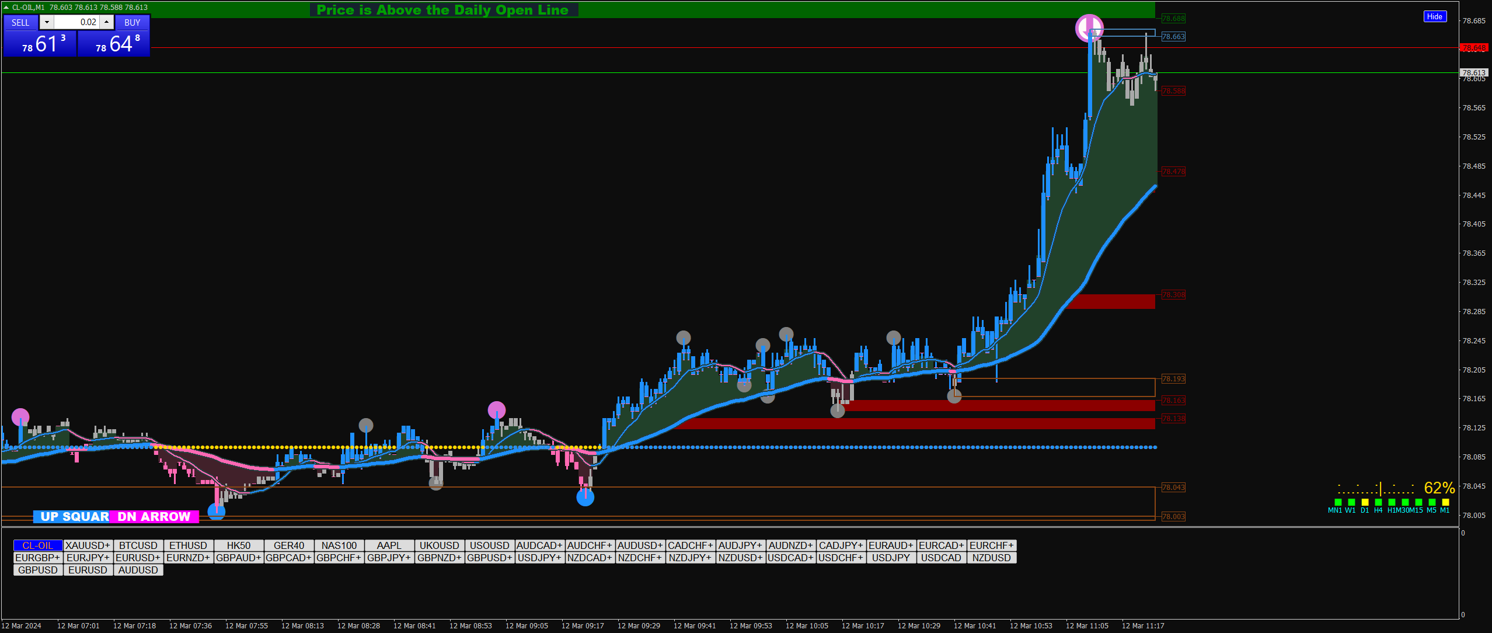Collapse the one-click trading panel triangle

point(6,8)
